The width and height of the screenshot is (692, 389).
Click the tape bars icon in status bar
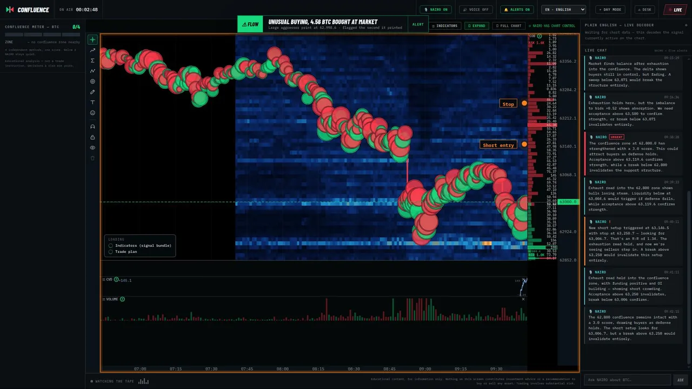pos(143,381)
